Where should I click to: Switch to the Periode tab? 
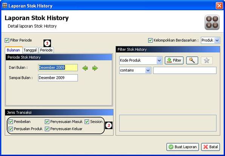point(46,50)
